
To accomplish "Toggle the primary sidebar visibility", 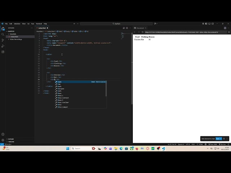I will point(206,23).
